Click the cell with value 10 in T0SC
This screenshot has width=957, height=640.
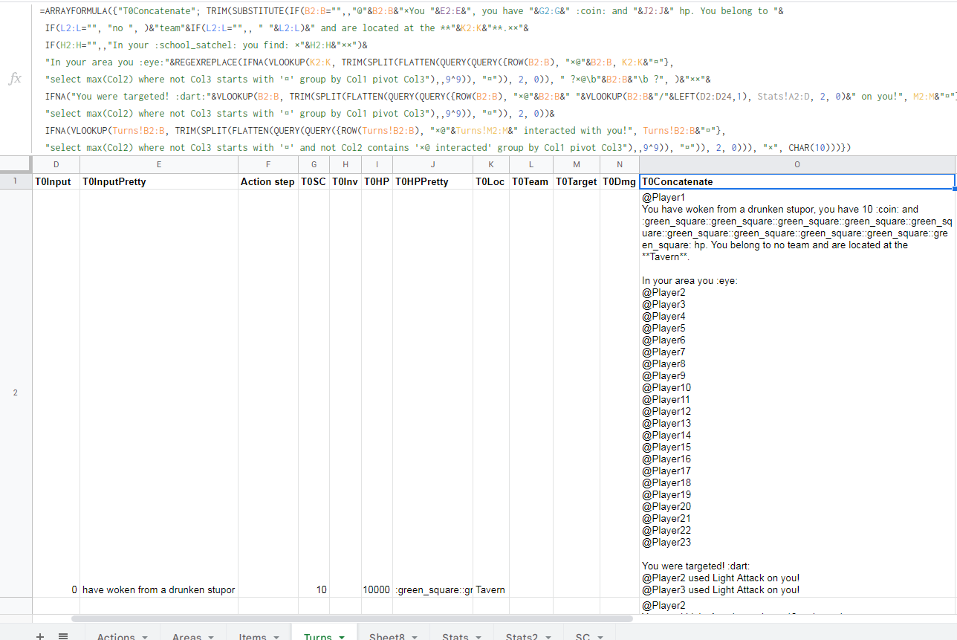[314, 393]
